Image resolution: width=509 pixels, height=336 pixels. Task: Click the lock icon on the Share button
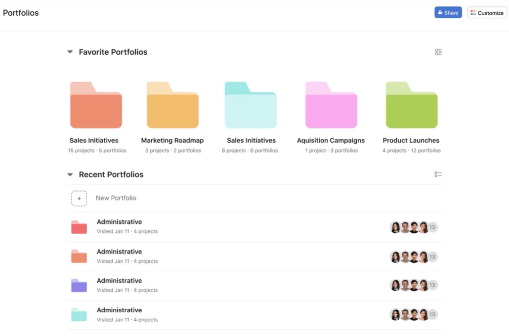pyautogui.click(x=440, y=12)
